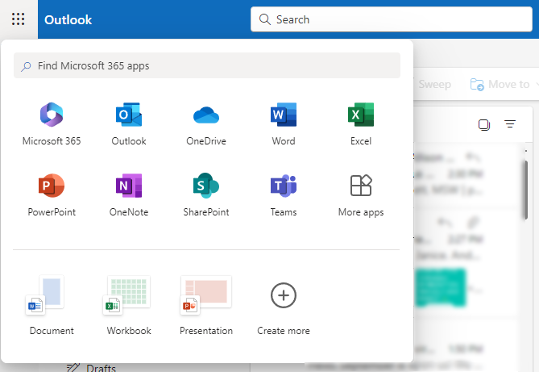Launch Outlook from the app grid
This screenshot has width=539, height=372.
tap(129, 124)
